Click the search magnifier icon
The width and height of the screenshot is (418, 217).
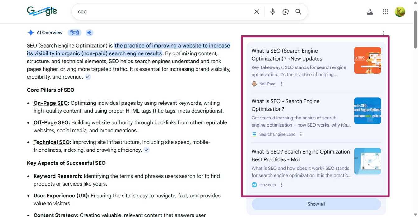point(298,12)
